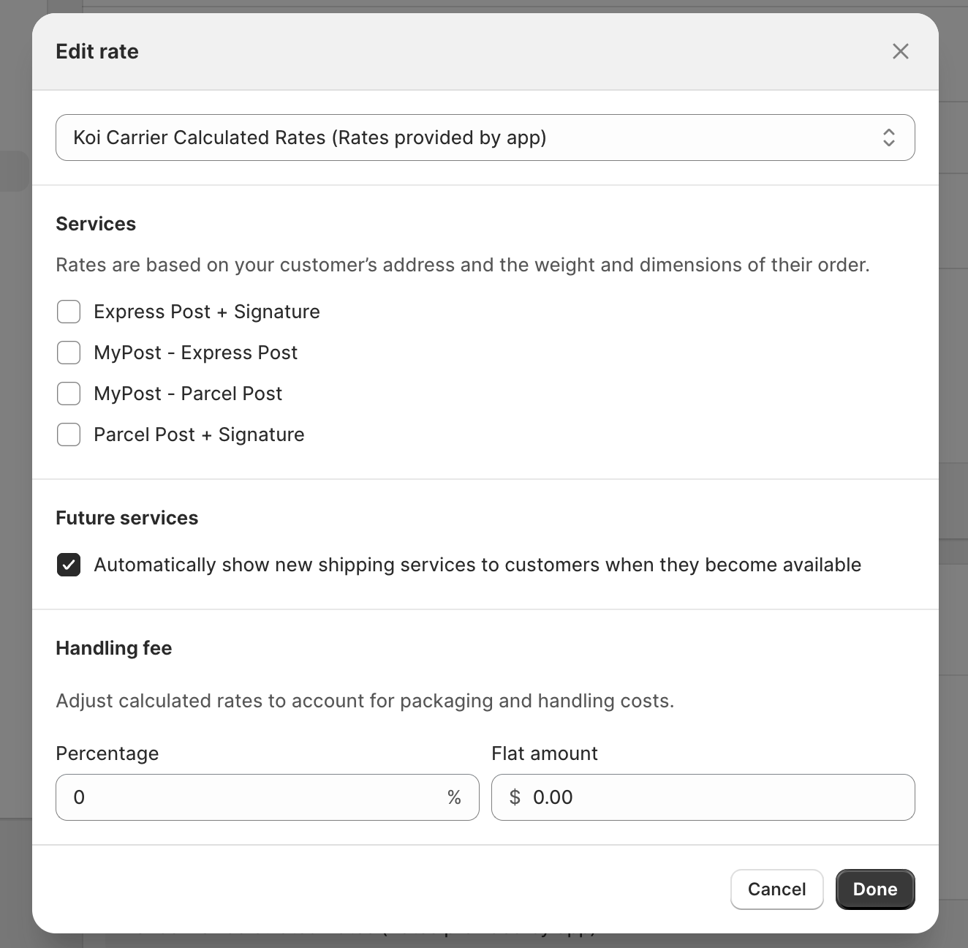Viewport: 968px width, 948px height.
Task: Click the "Flat amount" field label
Action: tap(545, 753)
